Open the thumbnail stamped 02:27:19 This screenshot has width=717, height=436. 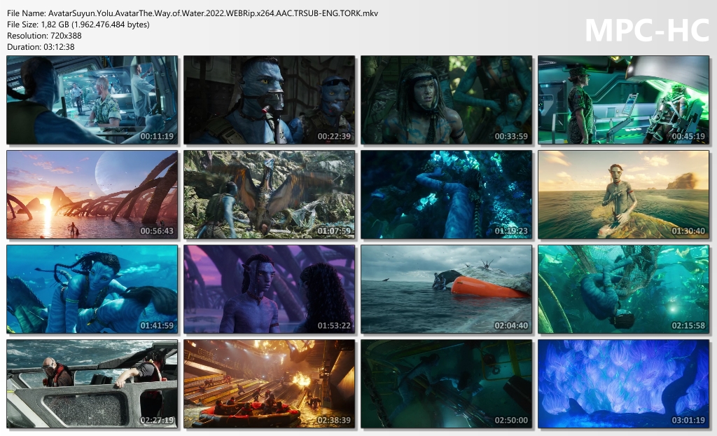tap(92, 384)
